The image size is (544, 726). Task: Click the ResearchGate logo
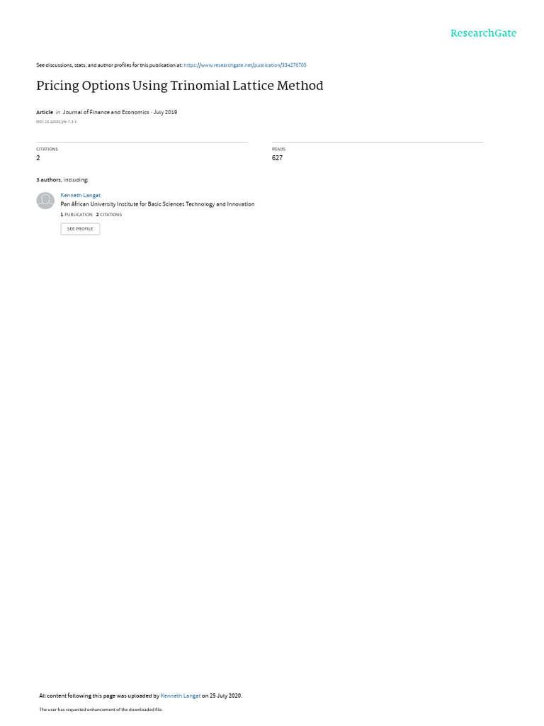(483, 33)
